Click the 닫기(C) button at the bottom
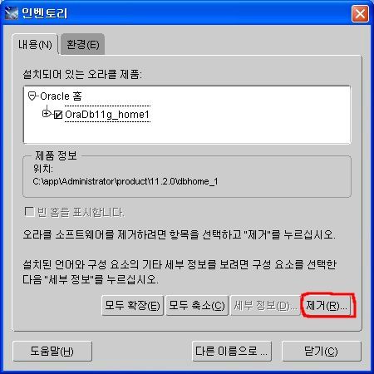The image size is (374, 374). tap(322, 352)
